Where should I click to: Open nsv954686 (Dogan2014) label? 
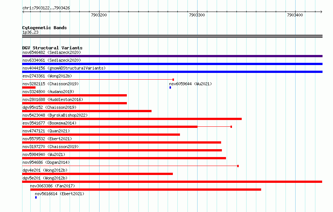pos(46,162)
